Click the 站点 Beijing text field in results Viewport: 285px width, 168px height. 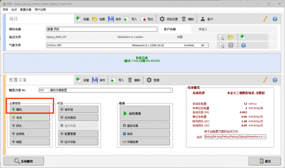click(235, 137)
